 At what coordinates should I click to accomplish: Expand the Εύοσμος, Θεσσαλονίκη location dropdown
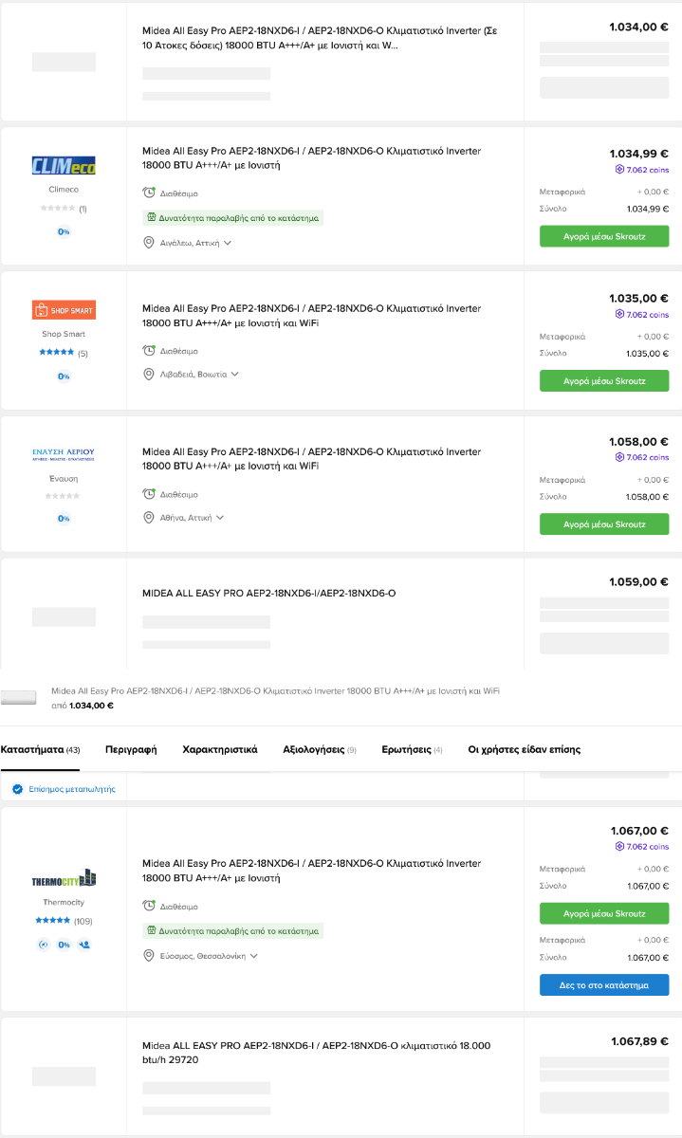coord(253,955)
